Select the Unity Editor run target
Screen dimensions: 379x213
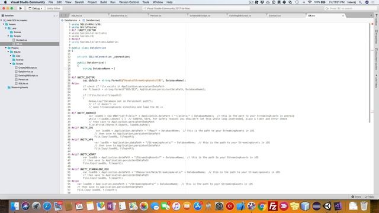click(52, 8)
